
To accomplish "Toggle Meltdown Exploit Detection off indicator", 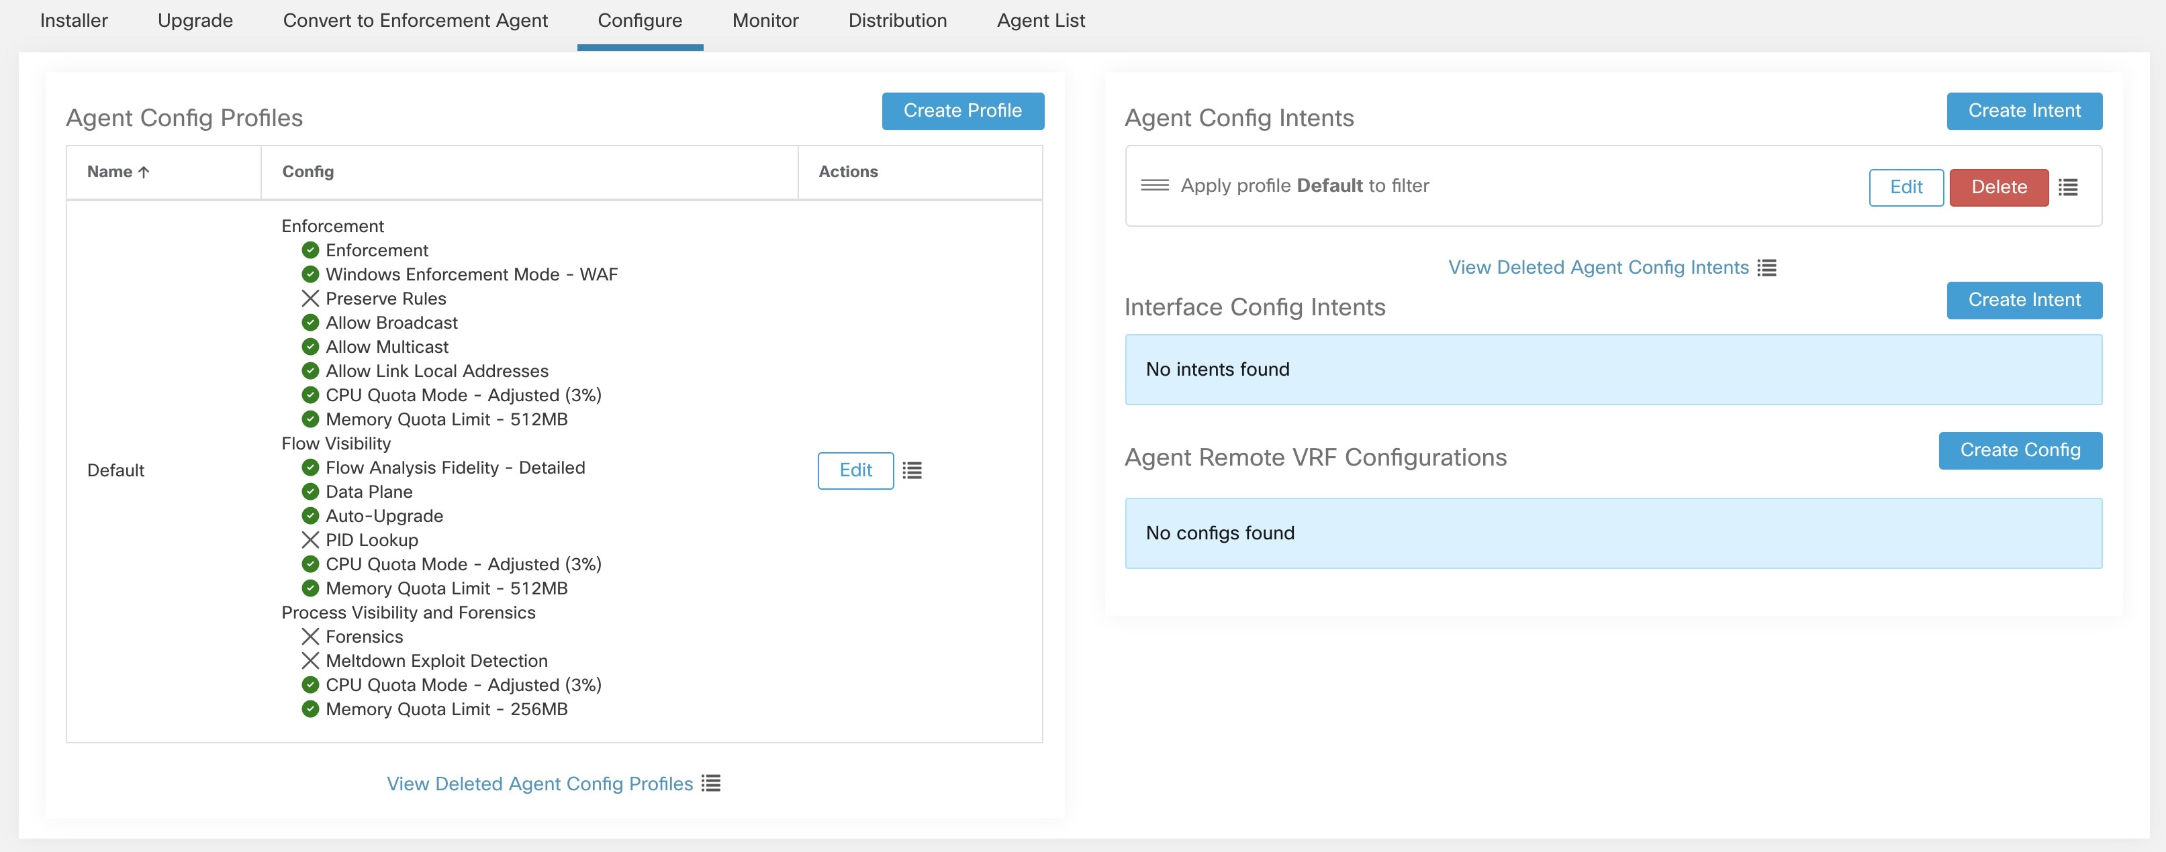I will coord(307,660).
